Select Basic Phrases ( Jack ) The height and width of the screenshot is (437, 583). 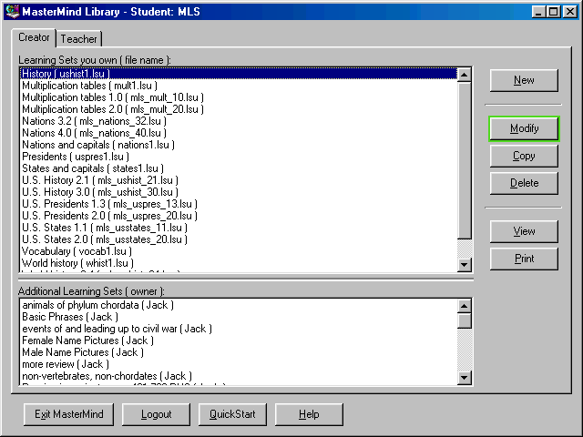pyautogui.click(x=239, y=317)
